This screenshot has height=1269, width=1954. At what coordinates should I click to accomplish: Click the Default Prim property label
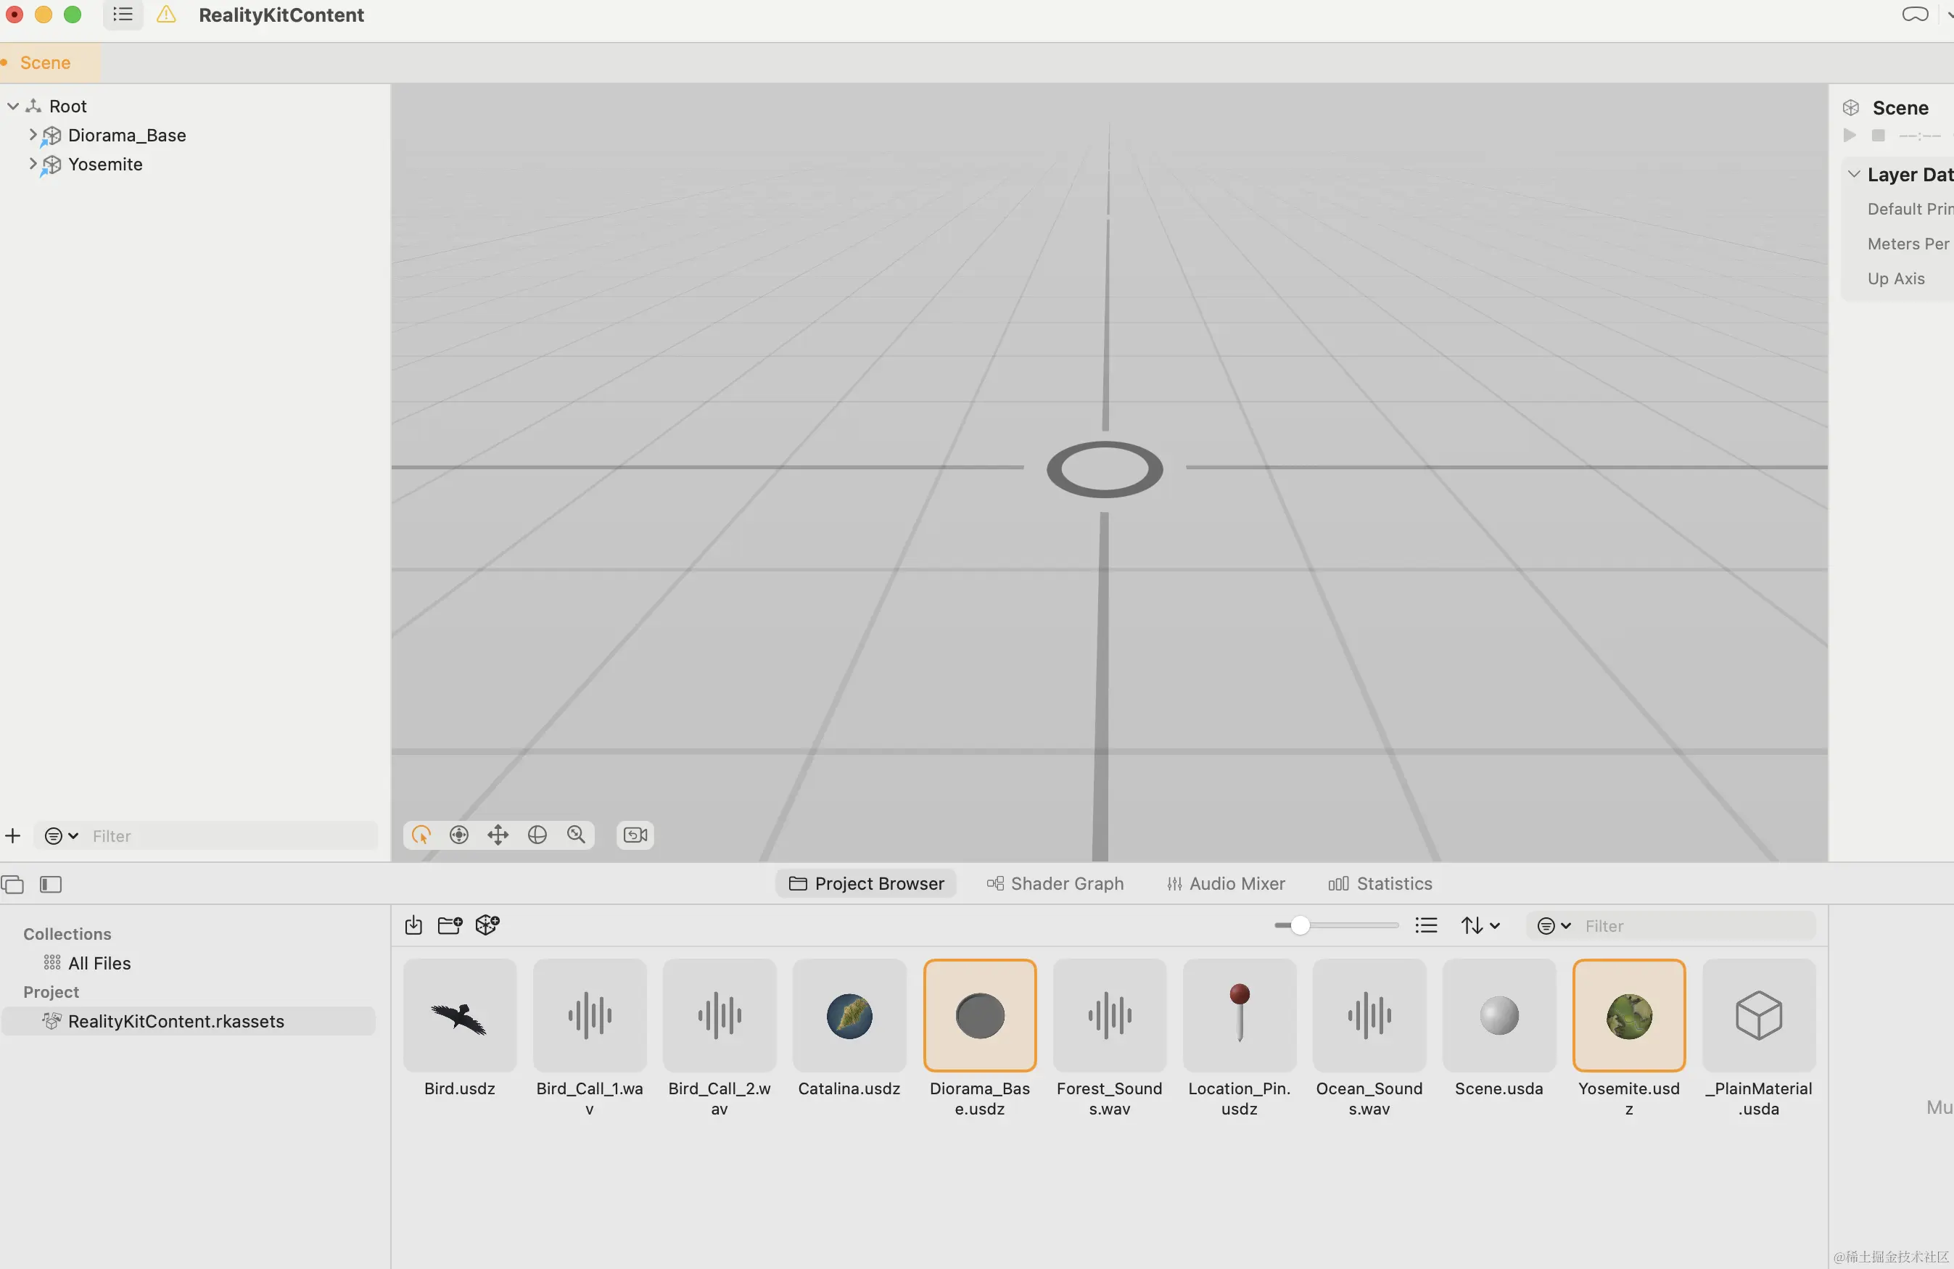(x=1910, y=210)
